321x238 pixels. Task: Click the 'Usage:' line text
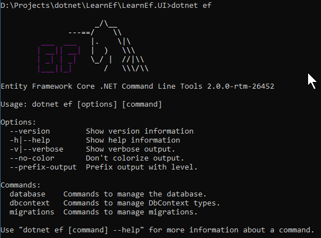[x=81, y=104]
